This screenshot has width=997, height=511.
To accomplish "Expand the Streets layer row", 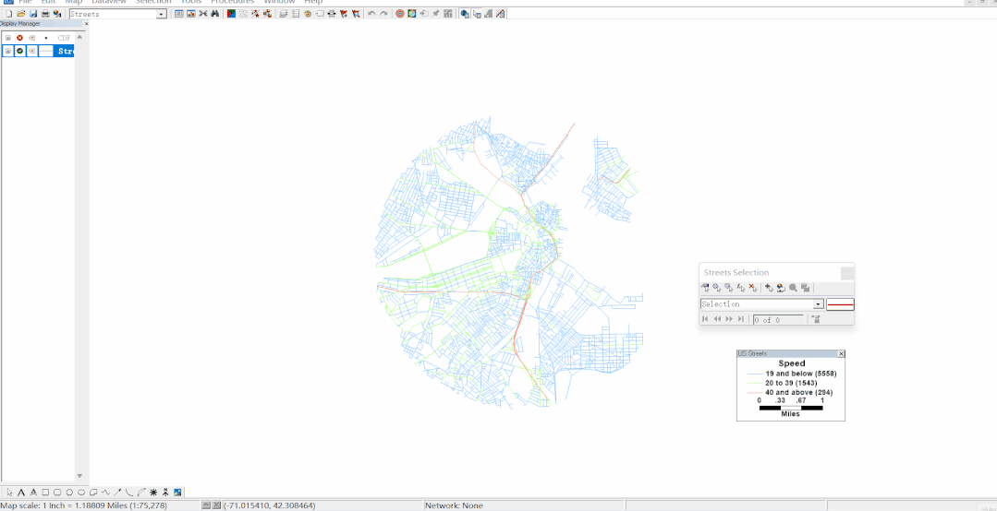I will [x=7, y=52].
